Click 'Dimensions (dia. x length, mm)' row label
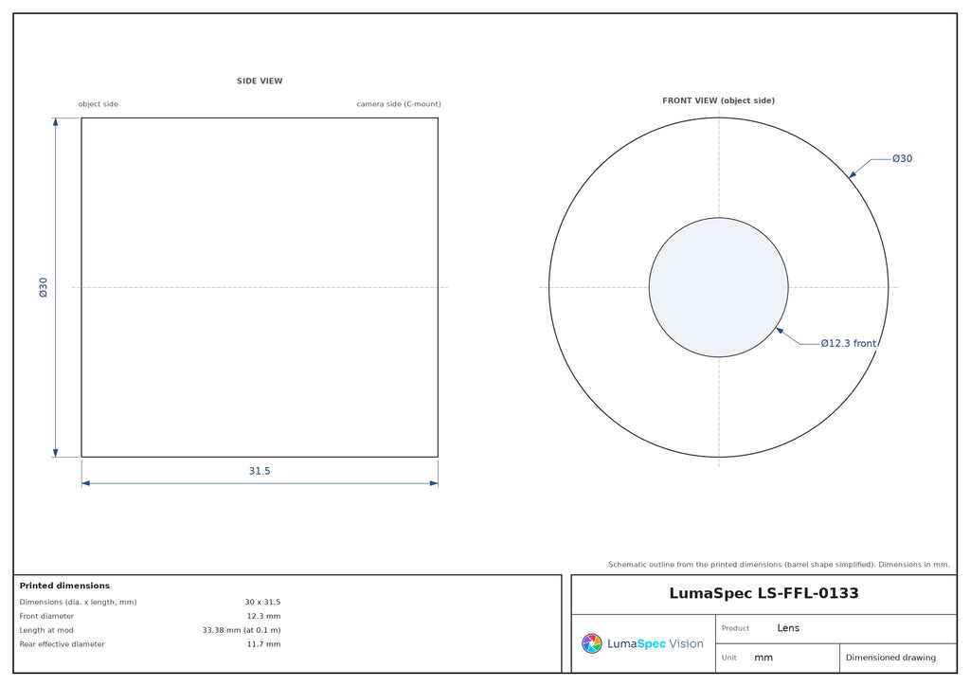 (78, 602)
